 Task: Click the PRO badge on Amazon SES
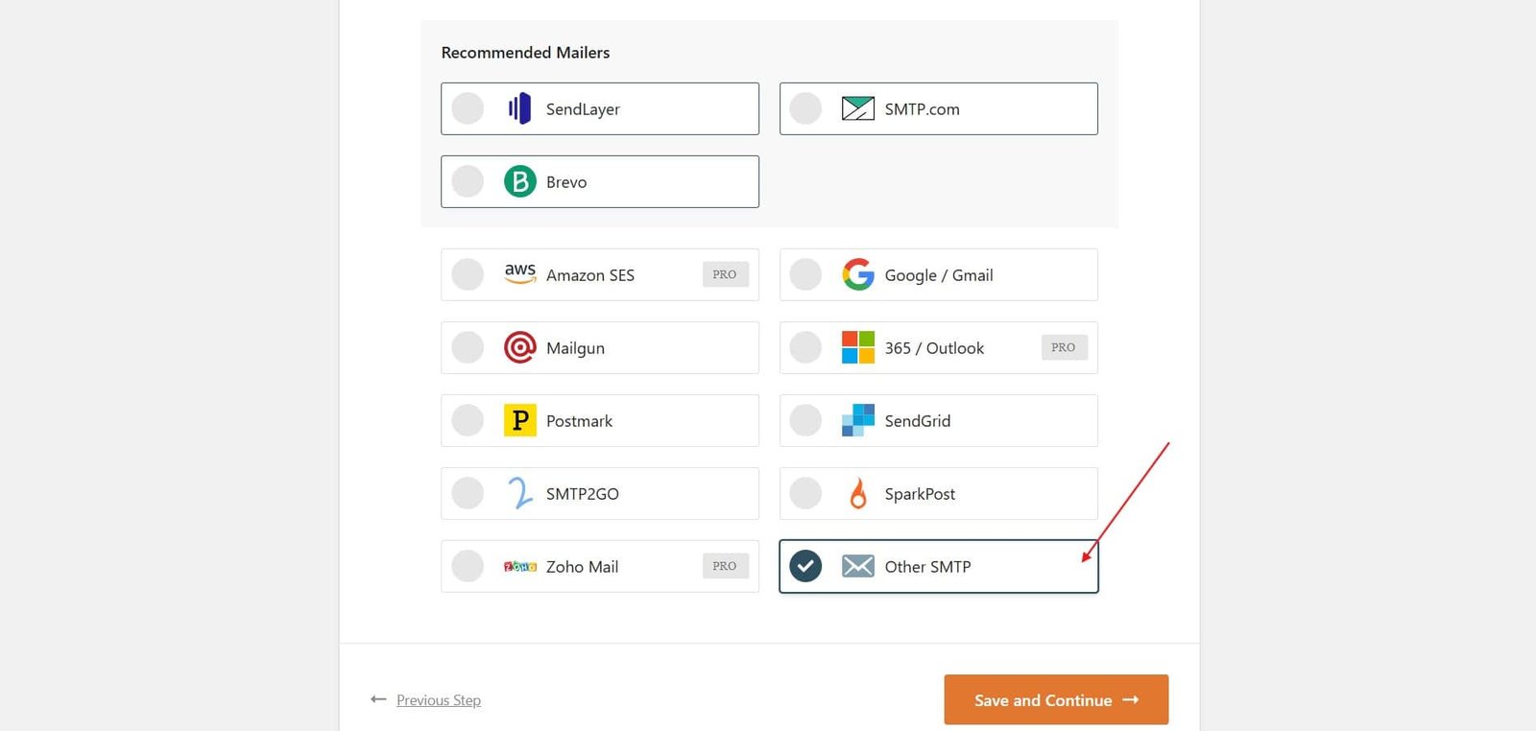point(725,274)
